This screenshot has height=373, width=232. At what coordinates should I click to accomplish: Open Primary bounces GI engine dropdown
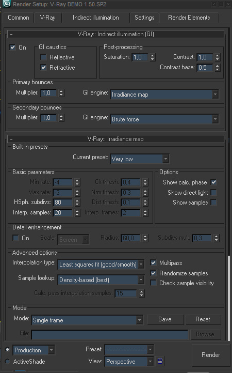[164, 95]
